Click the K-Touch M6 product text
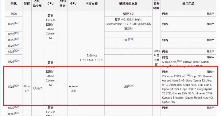The width and height of the screenshot is (221, 116). [x=169, y=62]
